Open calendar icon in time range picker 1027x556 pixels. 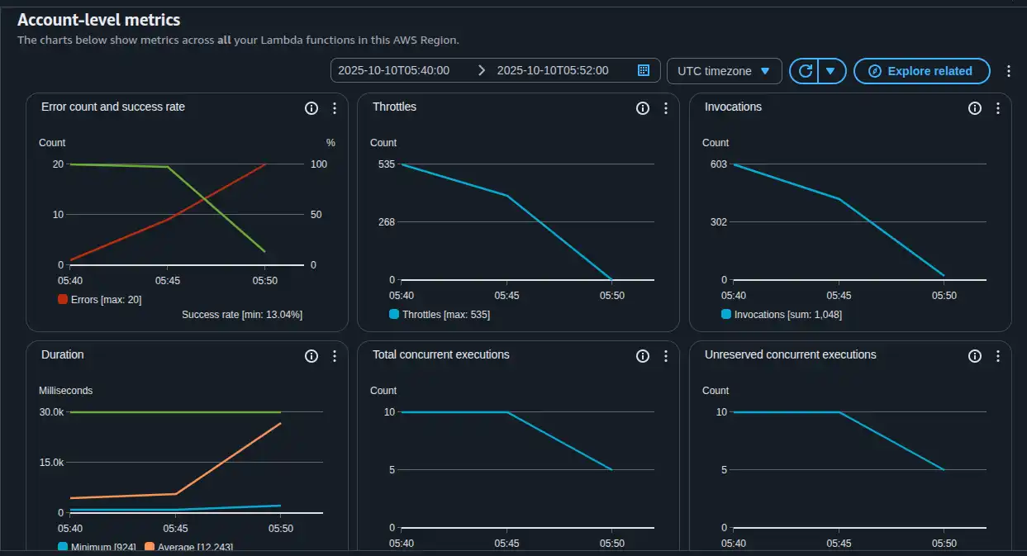[x=644, y=71]
